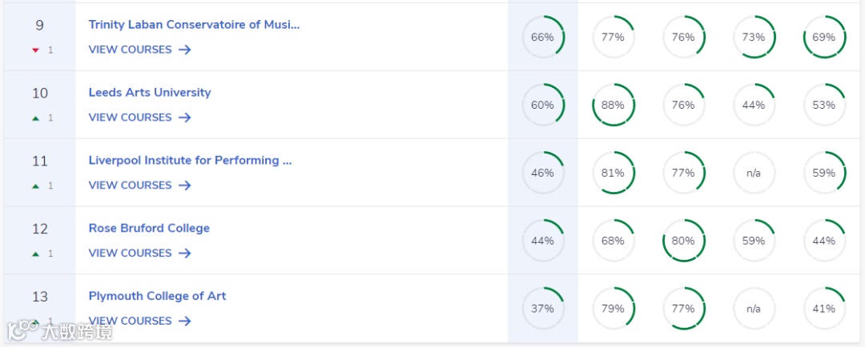Image resolution: width=865 pixels, height=347 pixels.
Task: Click Rose Bruford's 80% progress ring
Action: (684, 241)
